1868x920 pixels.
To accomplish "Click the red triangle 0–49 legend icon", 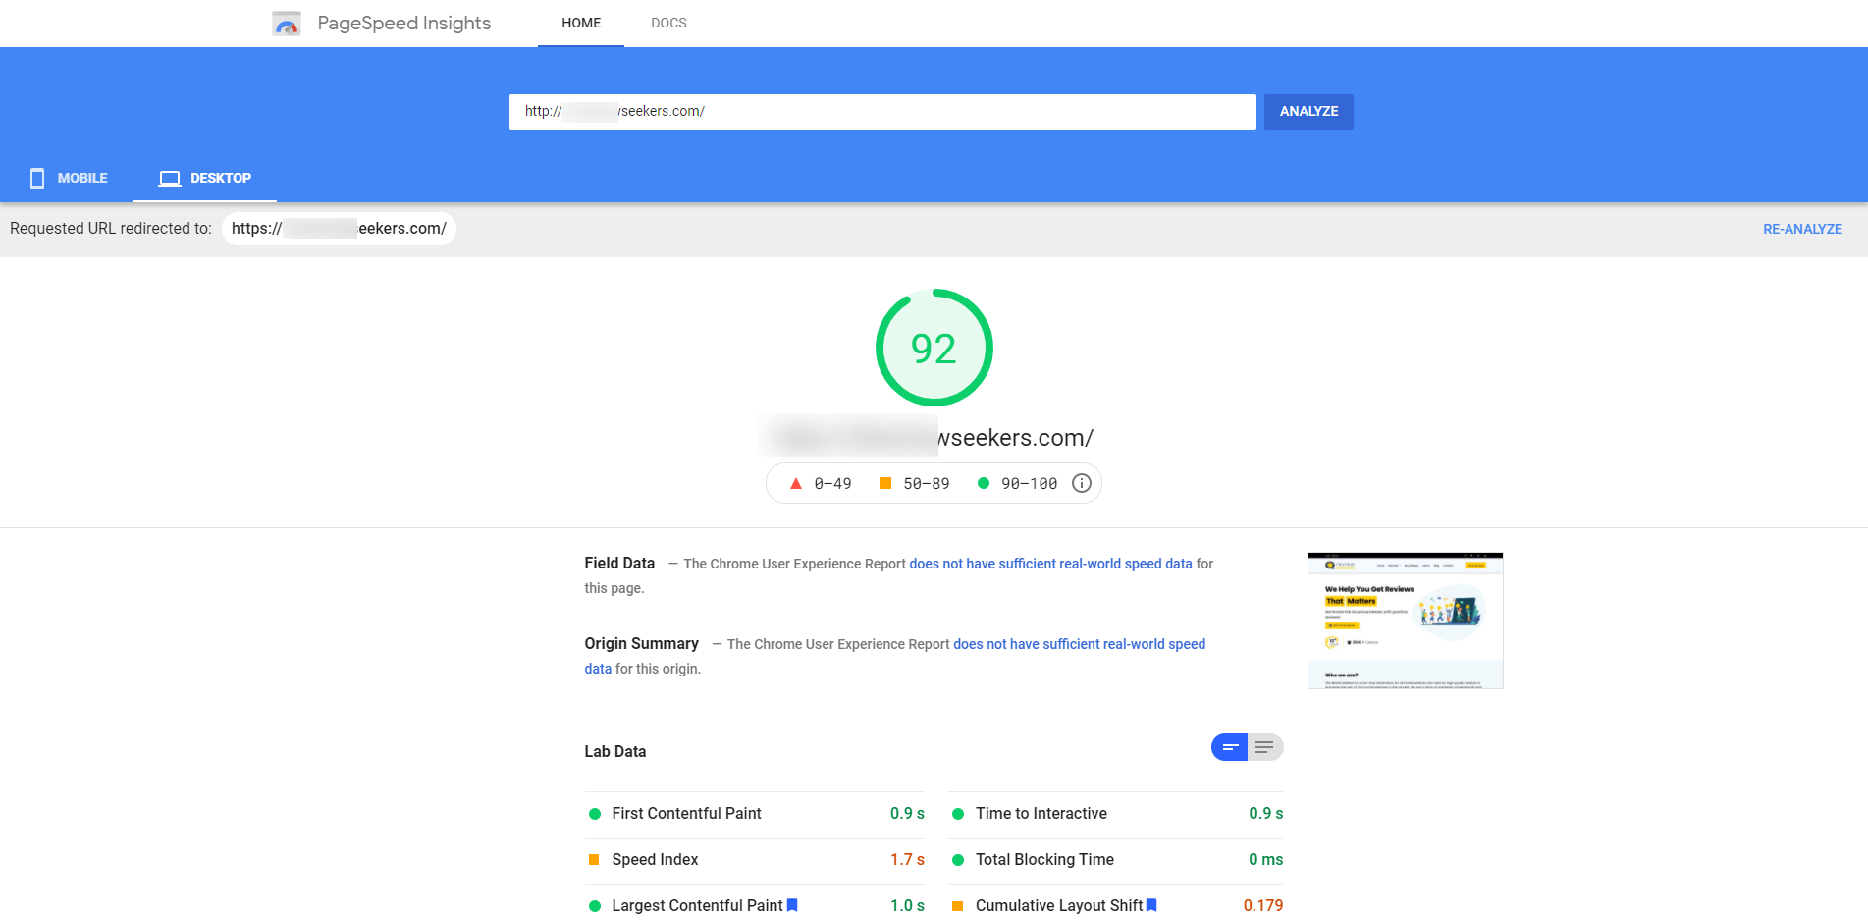I will pyautogui.click(x=796, y=483).
